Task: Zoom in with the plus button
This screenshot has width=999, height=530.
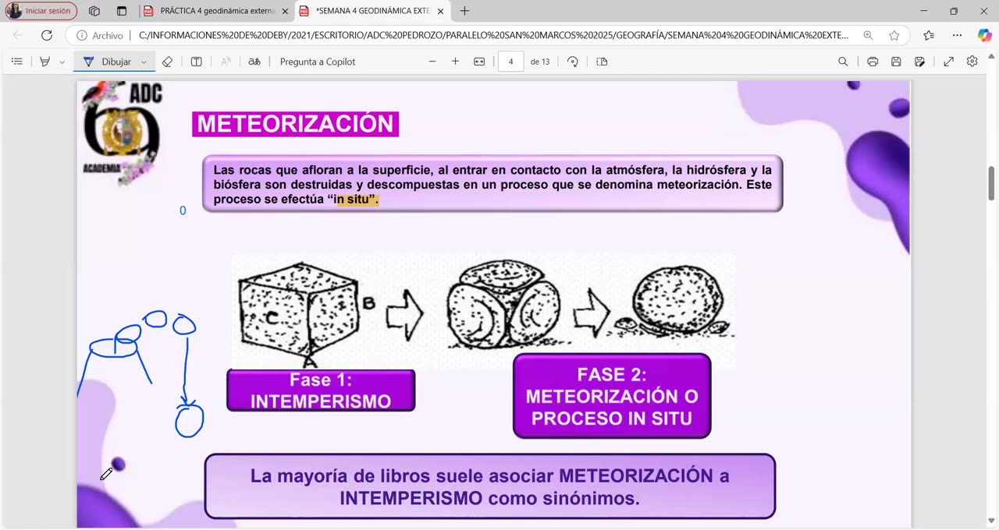Action: pos(455,62)
